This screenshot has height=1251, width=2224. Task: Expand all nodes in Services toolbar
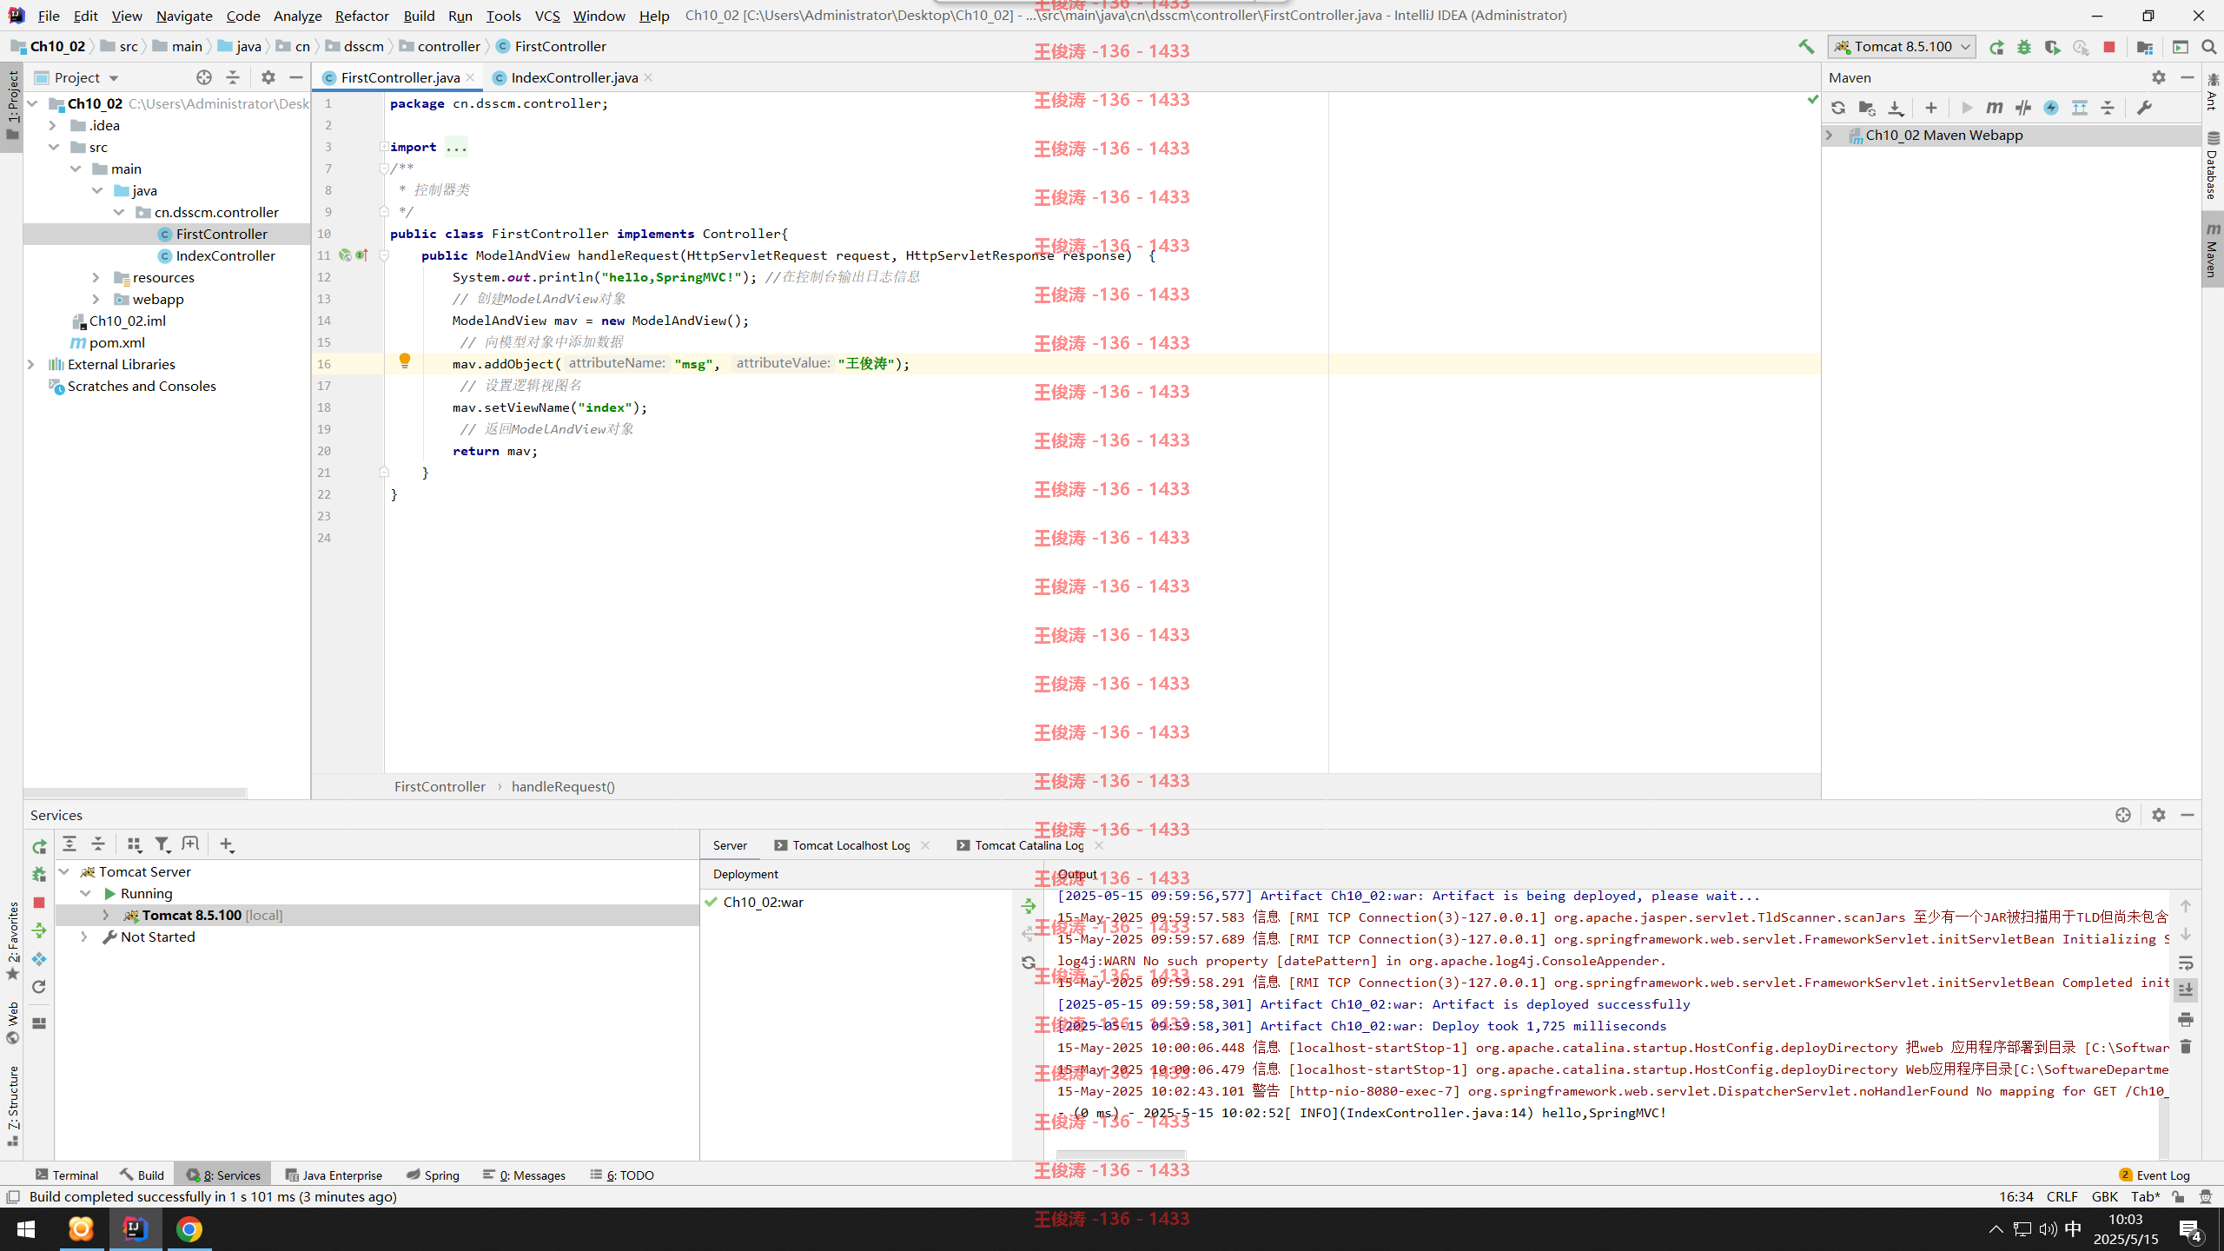point(69,844)
